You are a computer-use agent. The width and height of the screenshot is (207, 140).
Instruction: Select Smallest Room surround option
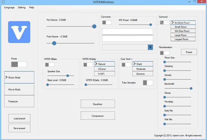tap(183, 23)
